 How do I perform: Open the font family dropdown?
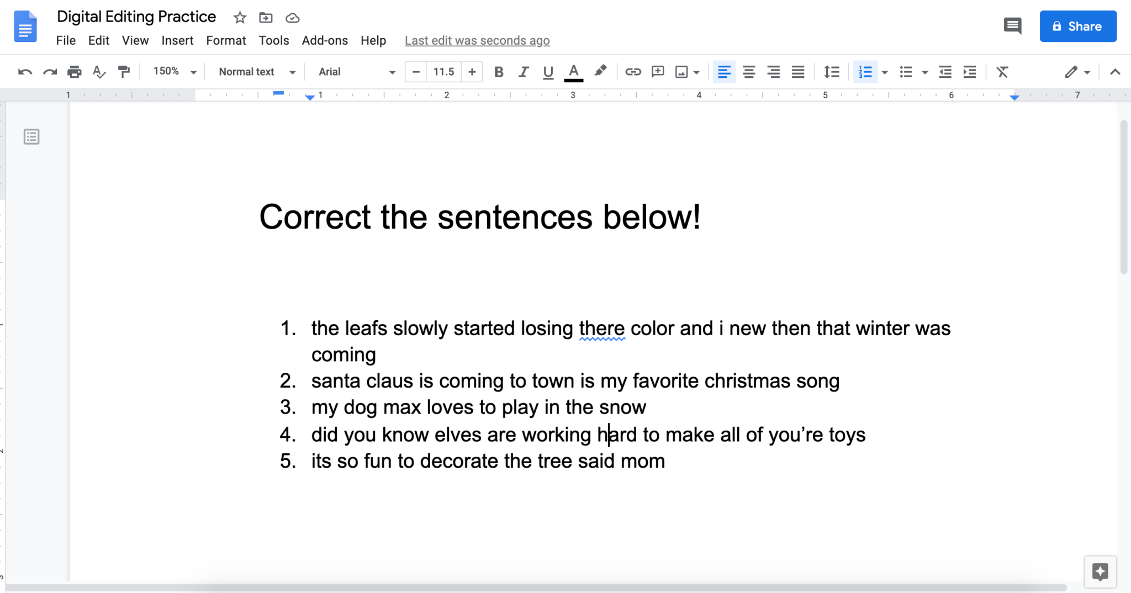tap(353, 71)
